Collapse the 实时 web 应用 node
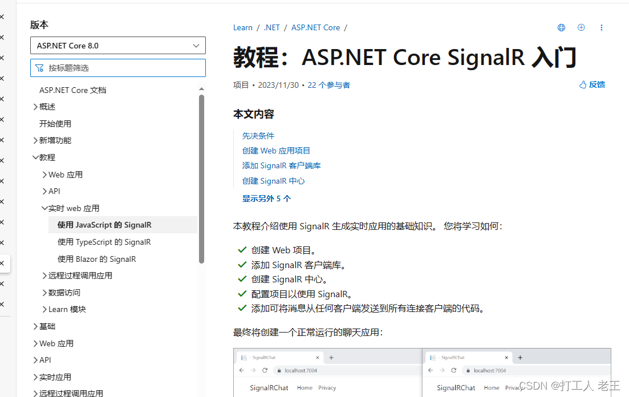This screenshot has width=629, height=397. (44, 208)
